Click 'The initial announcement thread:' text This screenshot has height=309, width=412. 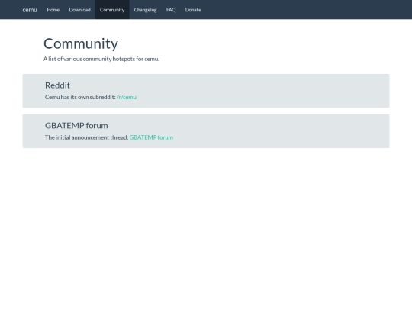pos(87,137)
